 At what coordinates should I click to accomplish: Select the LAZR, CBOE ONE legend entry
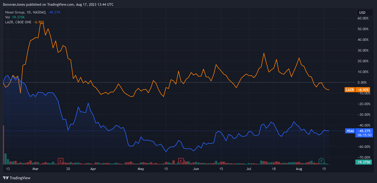[x=18, y=22]
